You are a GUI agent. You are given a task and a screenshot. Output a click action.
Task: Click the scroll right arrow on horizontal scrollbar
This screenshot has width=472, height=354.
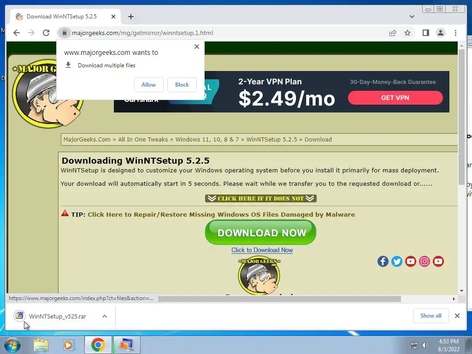pyautogui.click(x=454, y=299)
